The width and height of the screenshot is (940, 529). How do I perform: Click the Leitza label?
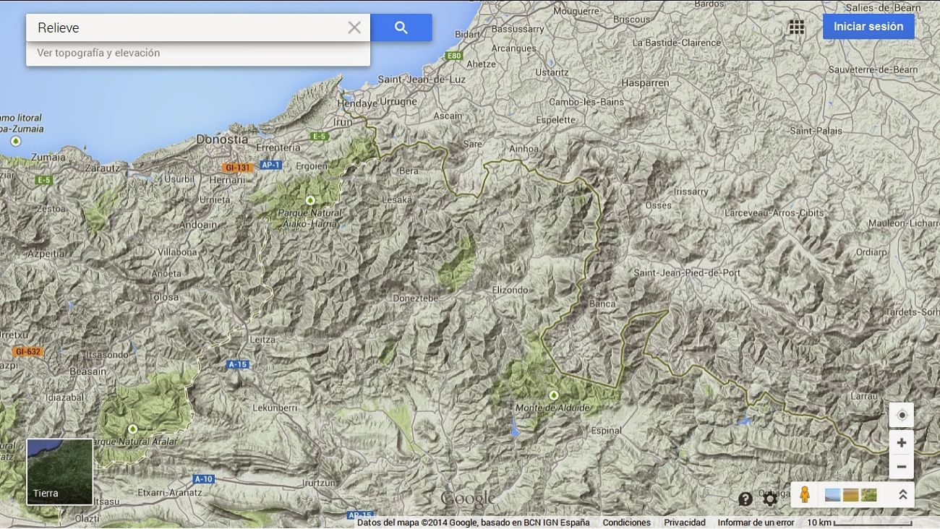click(x=262, y=339)
